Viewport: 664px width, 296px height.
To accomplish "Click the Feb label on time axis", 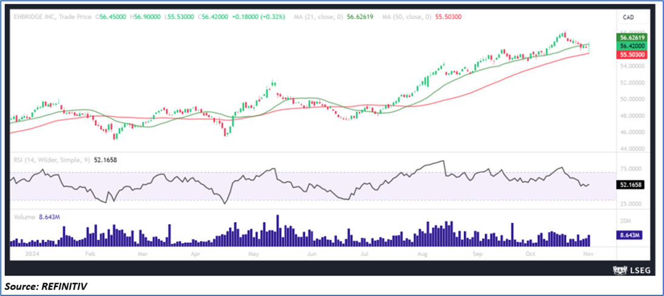I will [x=89, y=255].
